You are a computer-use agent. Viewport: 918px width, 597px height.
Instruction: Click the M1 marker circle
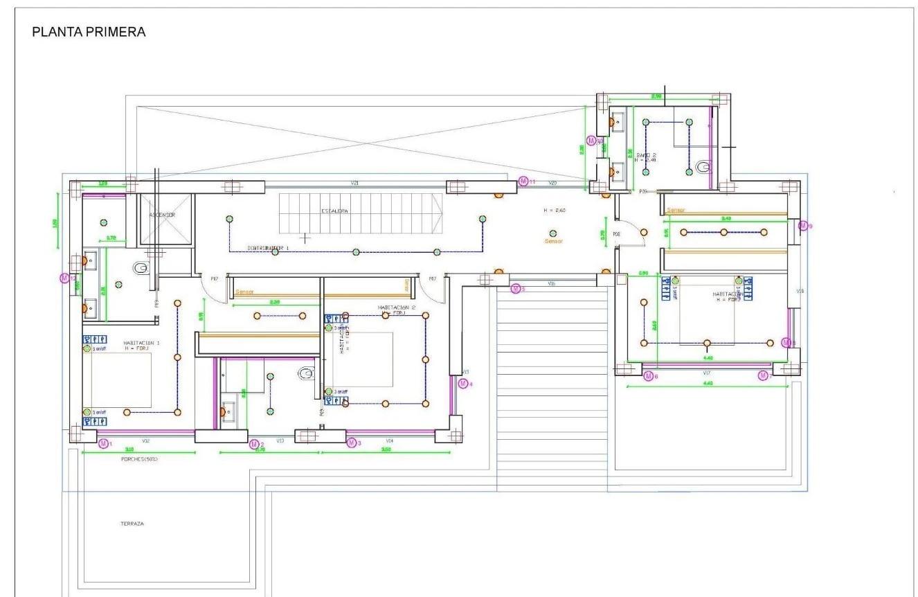(104, 443)
